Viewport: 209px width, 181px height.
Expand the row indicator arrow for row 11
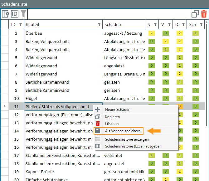(4, 106)
